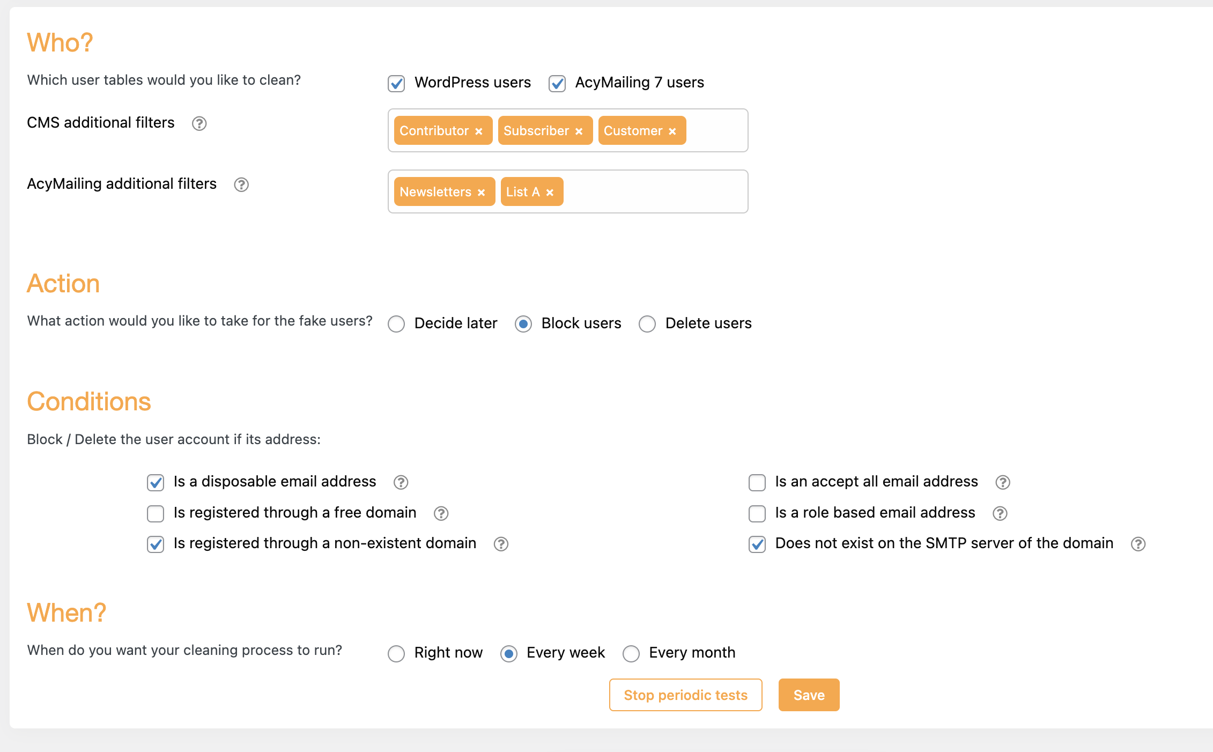Show help for non-existent domain condition
This screenshot has height=752, width=1213.
pyautogui.click(x=501, y=544)
